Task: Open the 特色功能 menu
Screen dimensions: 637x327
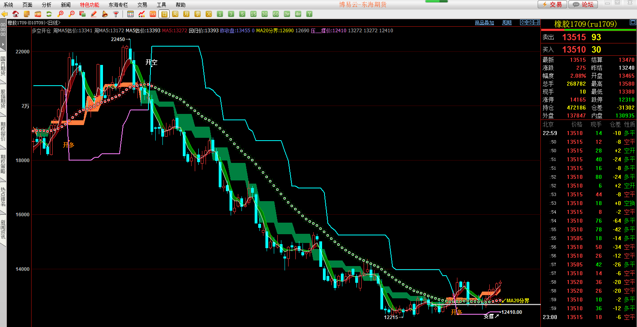Action: 89,5
